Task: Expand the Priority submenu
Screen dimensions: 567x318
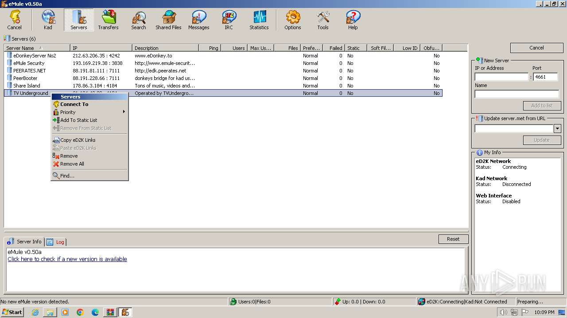Action: click(x=89, y=112)
